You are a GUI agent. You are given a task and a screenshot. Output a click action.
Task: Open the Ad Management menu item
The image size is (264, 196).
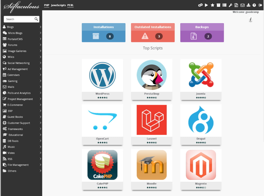[22, 69]
